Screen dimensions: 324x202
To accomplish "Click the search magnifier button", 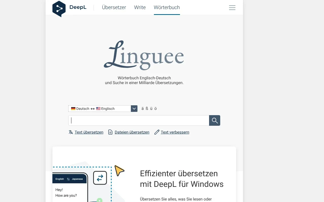I will (x=214, y=120).
